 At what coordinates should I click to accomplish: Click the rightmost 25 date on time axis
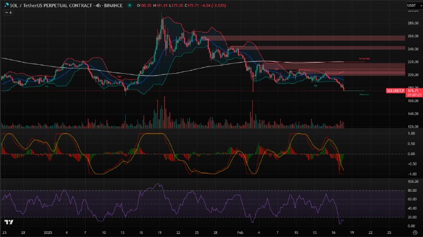point(389,233)
